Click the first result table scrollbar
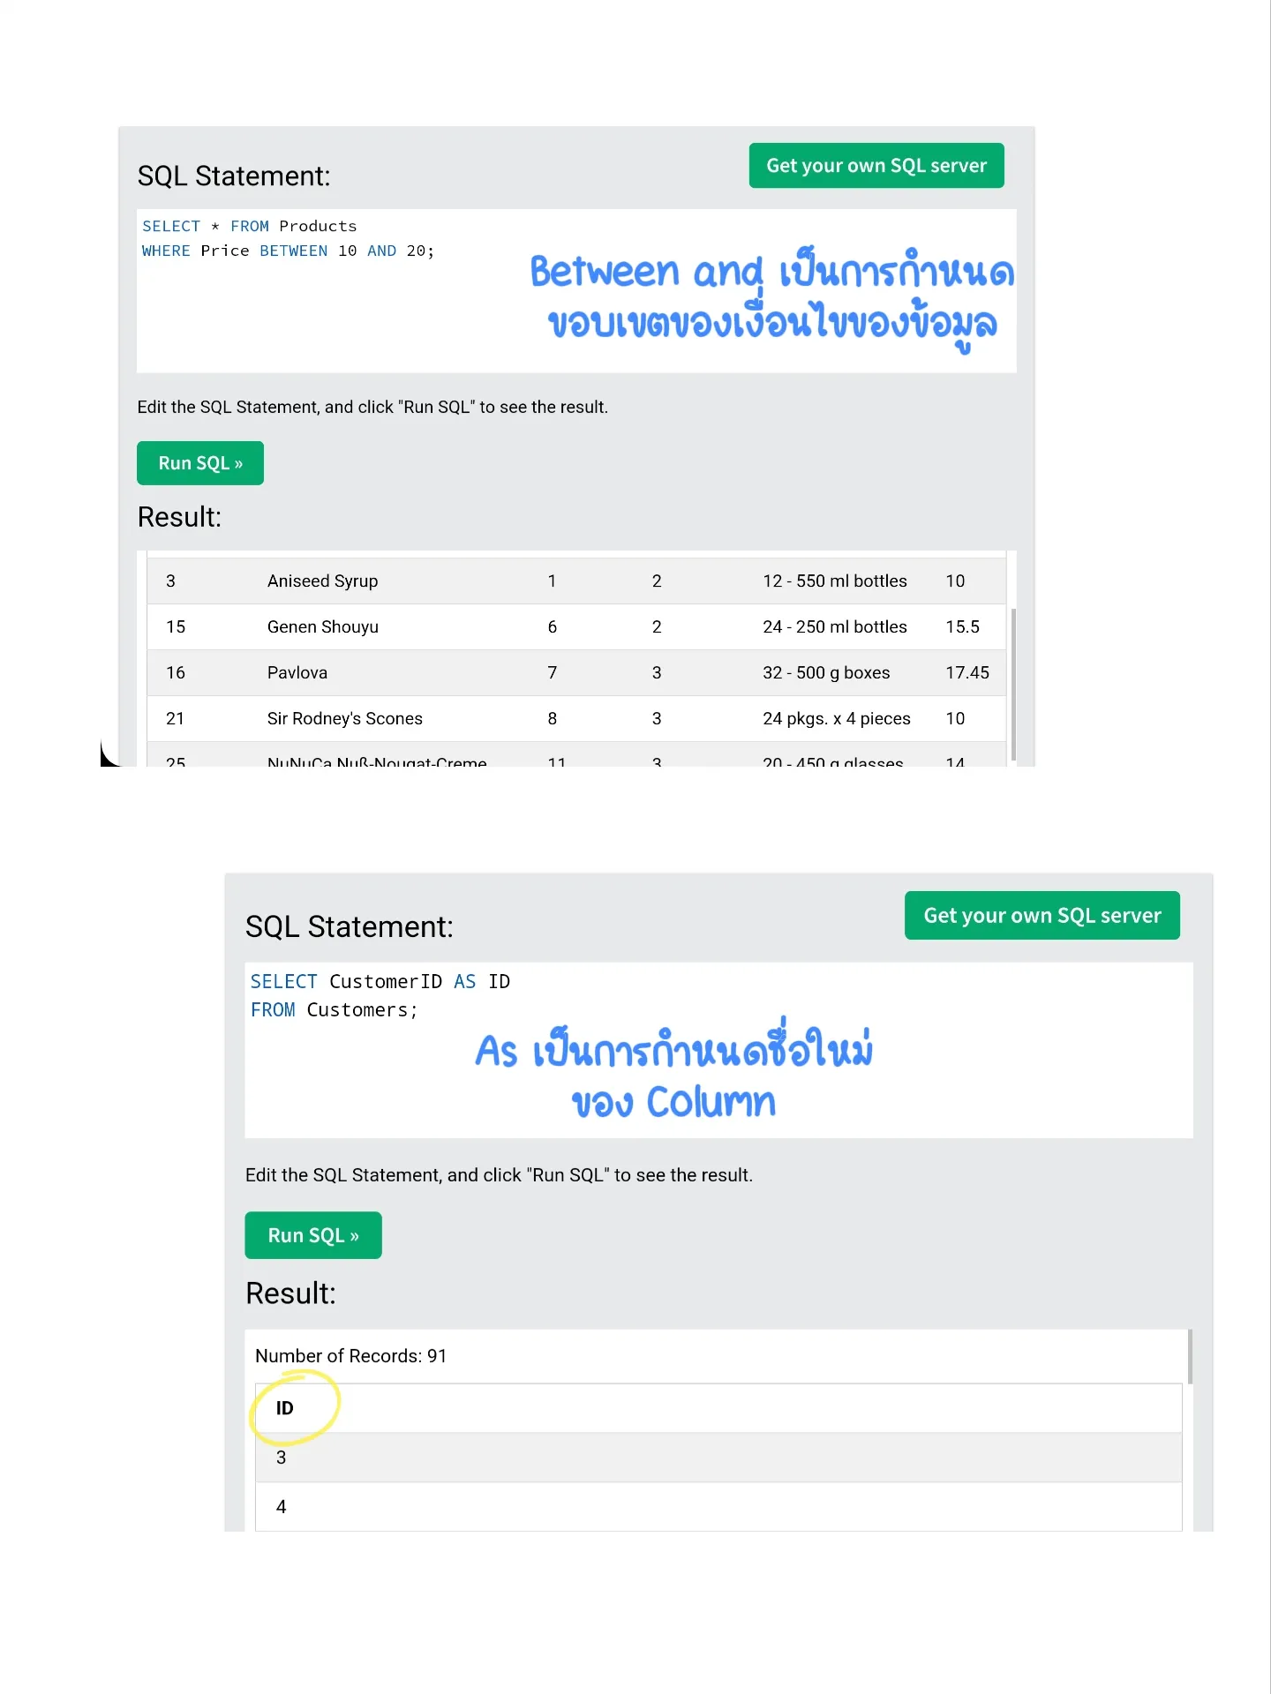The image size is (1271, 1694). [1013, 684]
